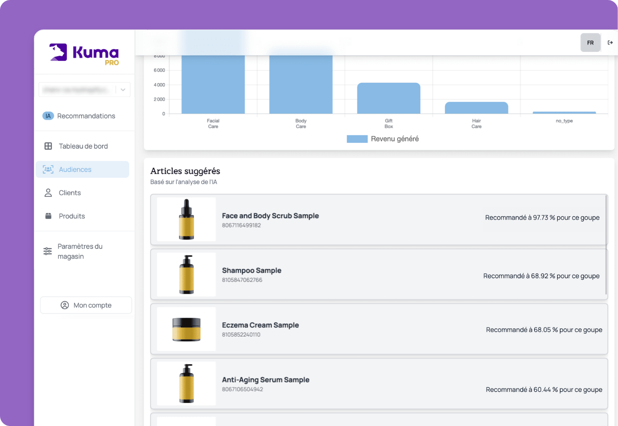Toggle the Revenu généré legend swatch
Viewport: 618px width, 426px height.
pos(357,139)
